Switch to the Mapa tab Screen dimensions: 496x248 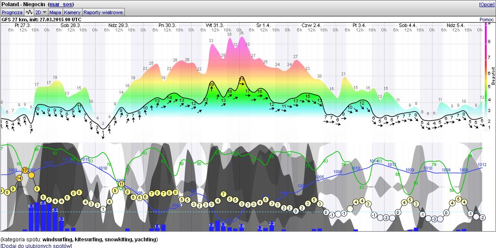pyautogui.click(x=55, y=12)
